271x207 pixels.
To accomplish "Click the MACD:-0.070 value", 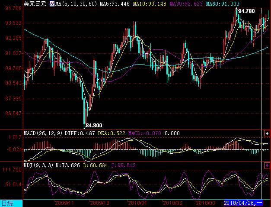I will click(x=144, y=133).
